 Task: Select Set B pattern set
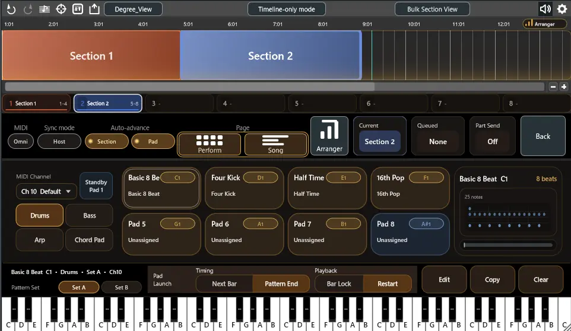pyautogui.click(x=121, y=287)
